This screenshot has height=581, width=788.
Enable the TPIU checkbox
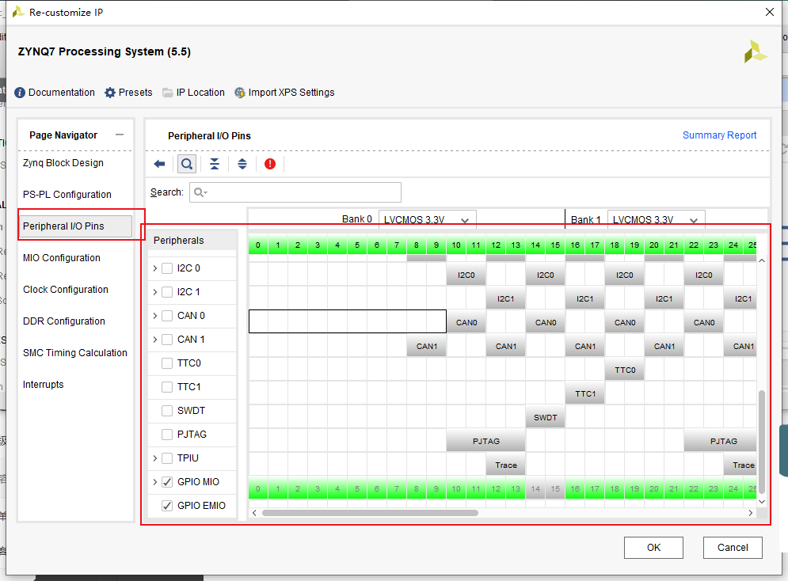pyautogui.click(x=167, y=458)
